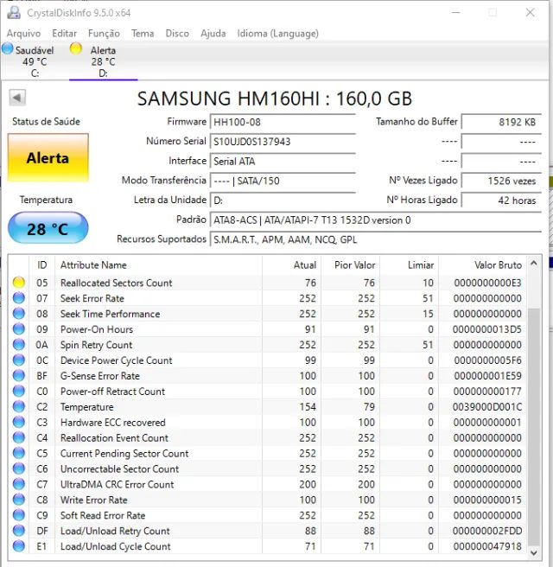Click the Firmware field HH100-08
553x567 pixels.
[x=283, y=122]
